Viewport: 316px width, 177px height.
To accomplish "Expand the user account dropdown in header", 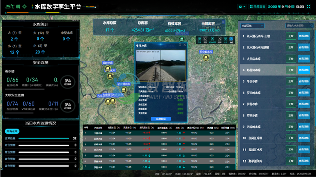I will coord(242,7).
